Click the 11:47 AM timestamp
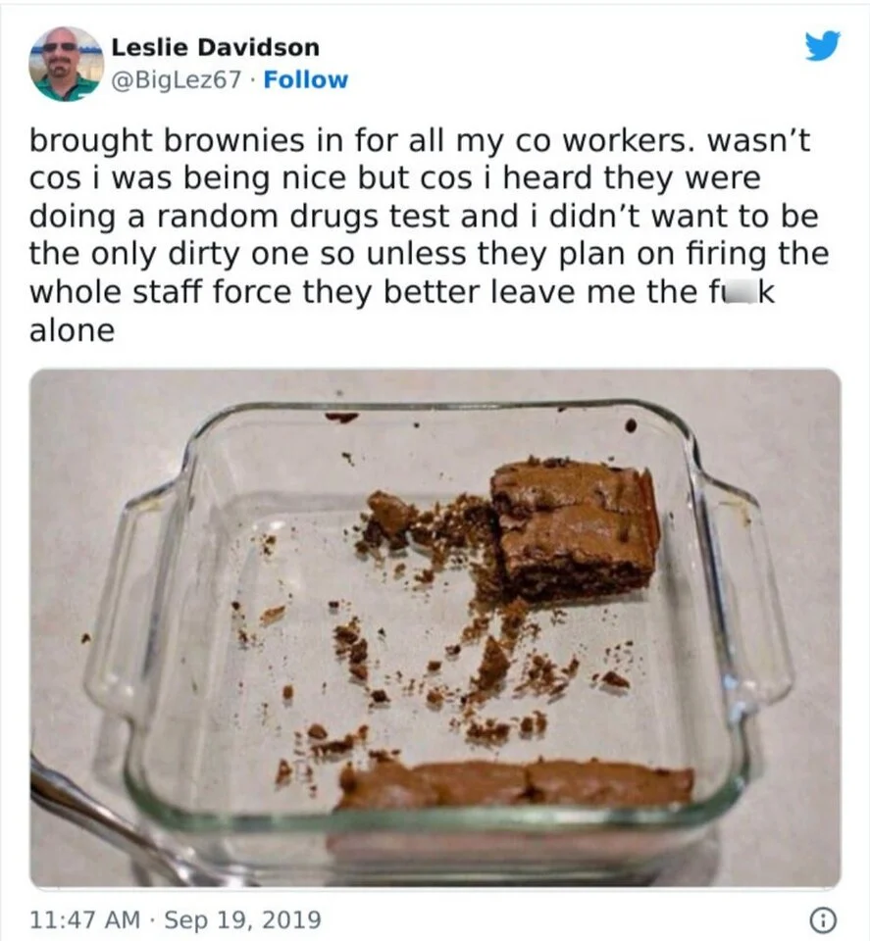 click(x=84, y=919)
